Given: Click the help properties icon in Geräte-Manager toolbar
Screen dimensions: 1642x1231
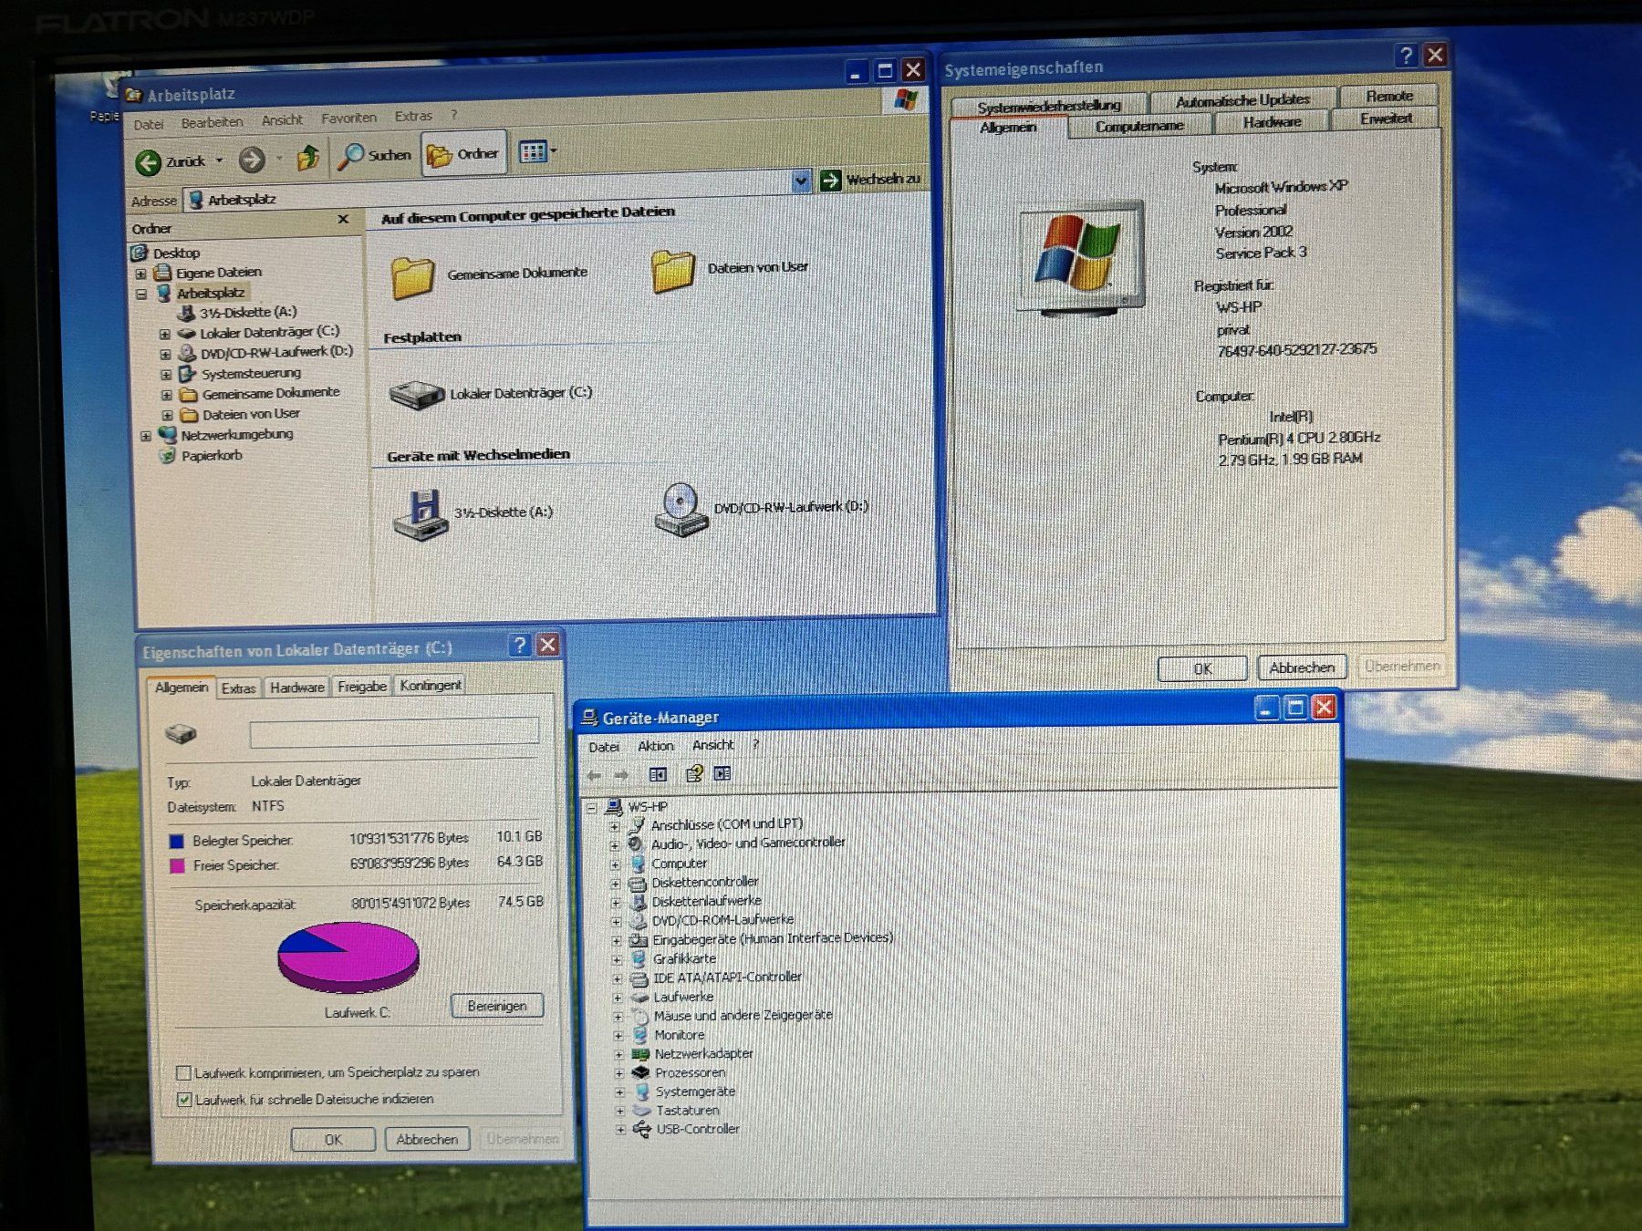Looking at the screenshot, I should (x=694, y=774).
